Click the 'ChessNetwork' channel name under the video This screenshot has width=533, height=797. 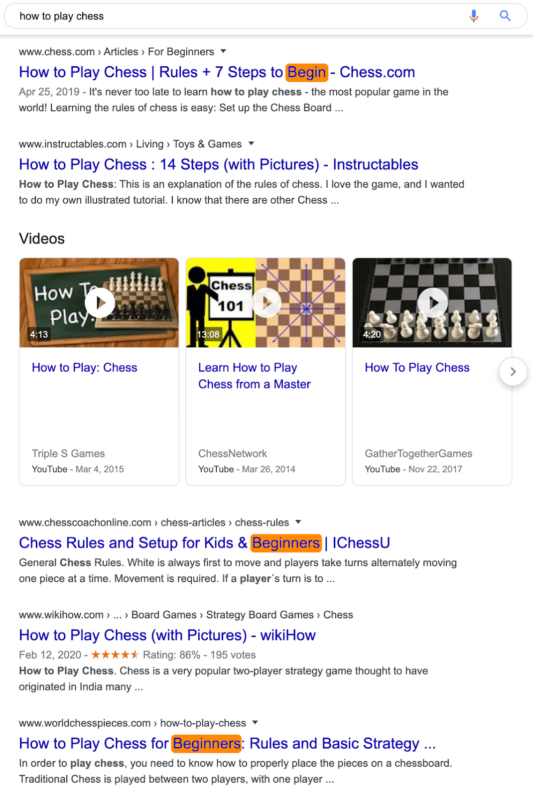[x=233, y=453]
